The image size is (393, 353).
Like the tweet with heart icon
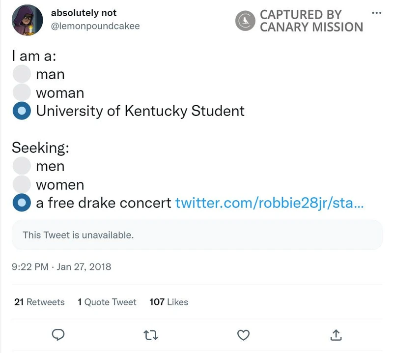tap(243, 335)
